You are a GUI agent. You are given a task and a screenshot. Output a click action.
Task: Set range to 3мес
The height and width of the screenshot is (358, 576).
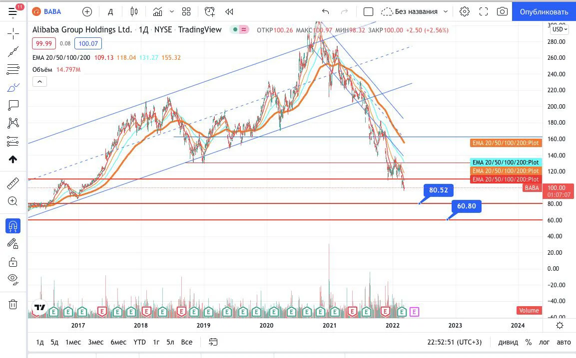coord(95,342)
